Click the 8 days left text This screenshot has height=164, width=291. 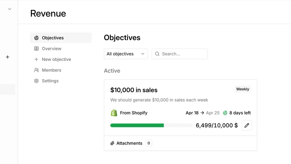click(x=240, y=113)
